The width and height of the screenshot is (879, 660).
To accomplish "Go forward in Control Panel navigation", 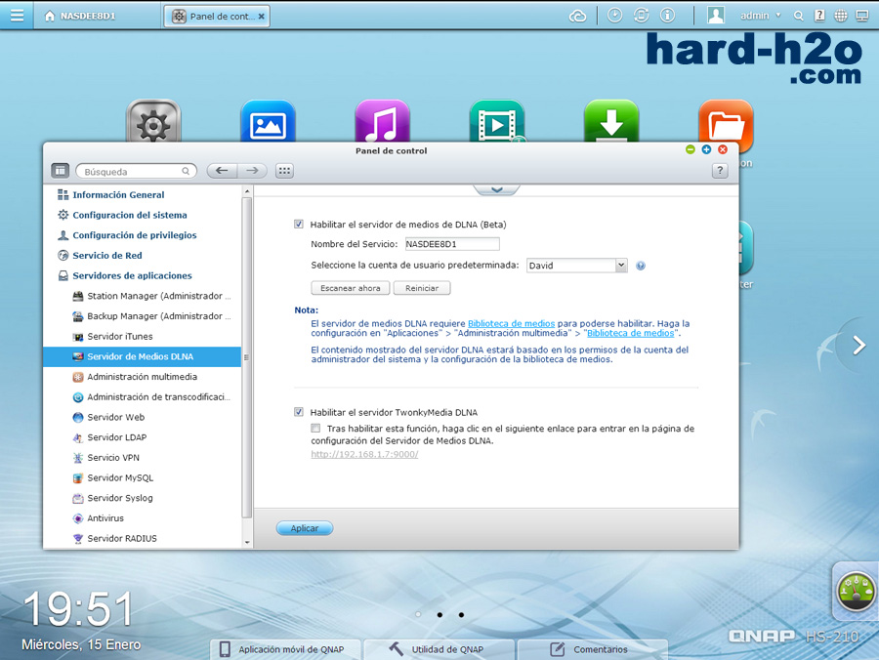I will tap(252, 170).
